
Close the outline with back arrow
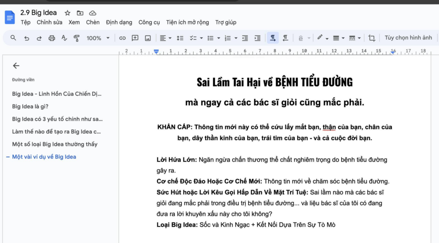16,66
